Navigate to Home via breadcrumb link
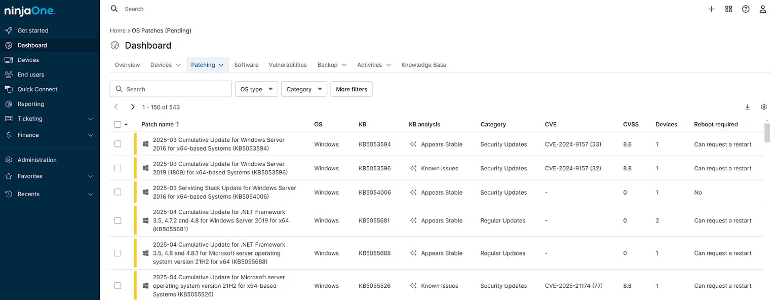This screenshot has height=300, width=778. click(118, 30)
